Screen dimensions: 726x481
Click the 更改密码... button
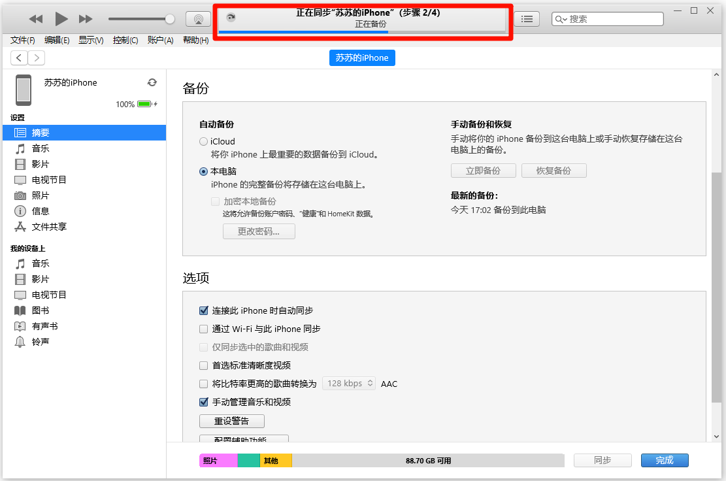[x=259, y=231]
